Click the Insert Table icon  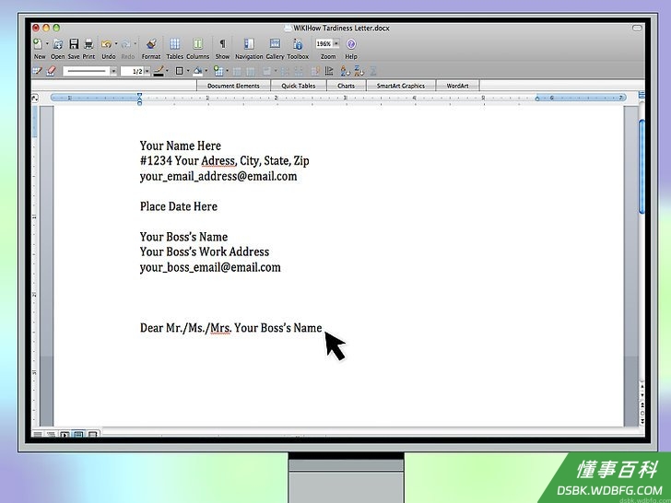pos(218,71)
